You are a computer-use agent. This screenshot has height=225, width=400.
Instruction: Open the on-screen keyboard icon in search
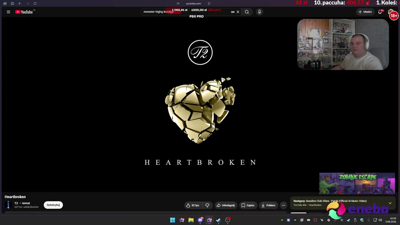(232, 12)
